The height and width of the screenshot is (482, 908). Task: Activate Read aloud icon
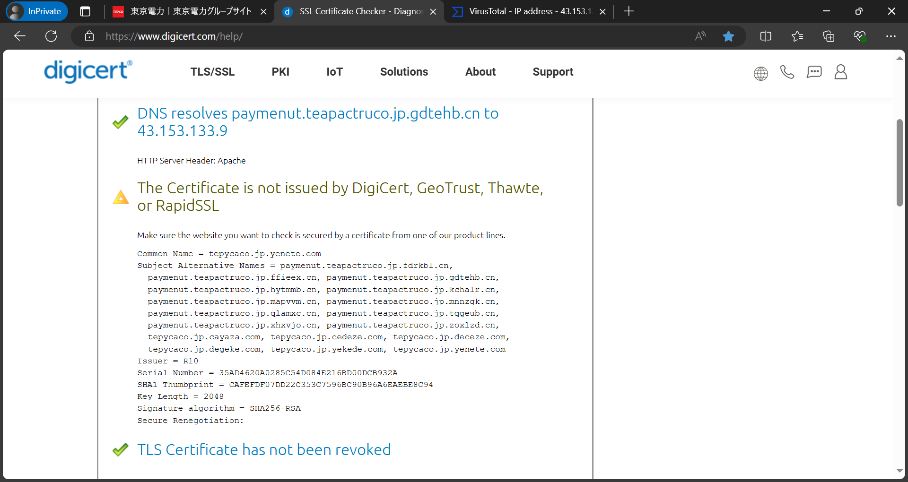[x=700, y=36]
